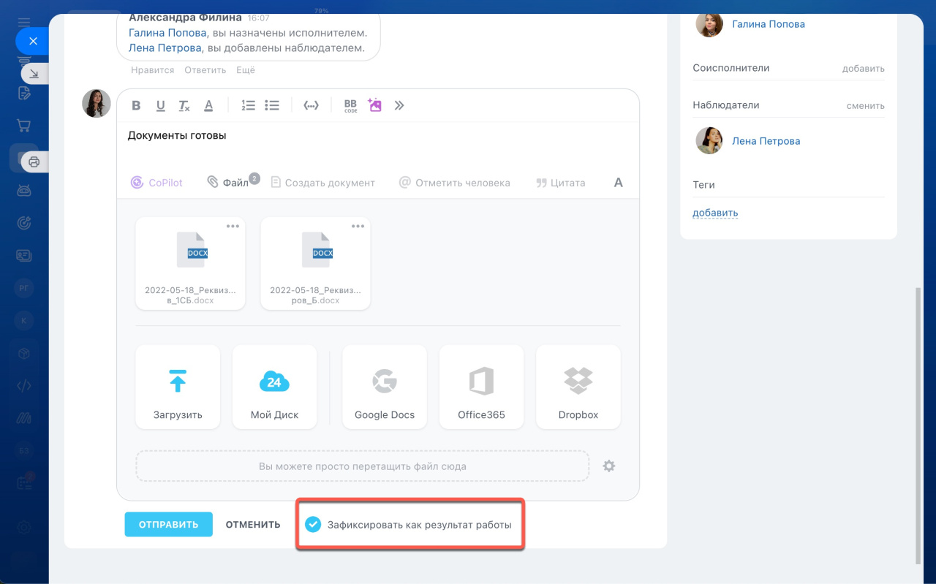Viewport: 936px width, 584px height.
Task: Attach a file from Google Docs
Action: click(385, 387)
